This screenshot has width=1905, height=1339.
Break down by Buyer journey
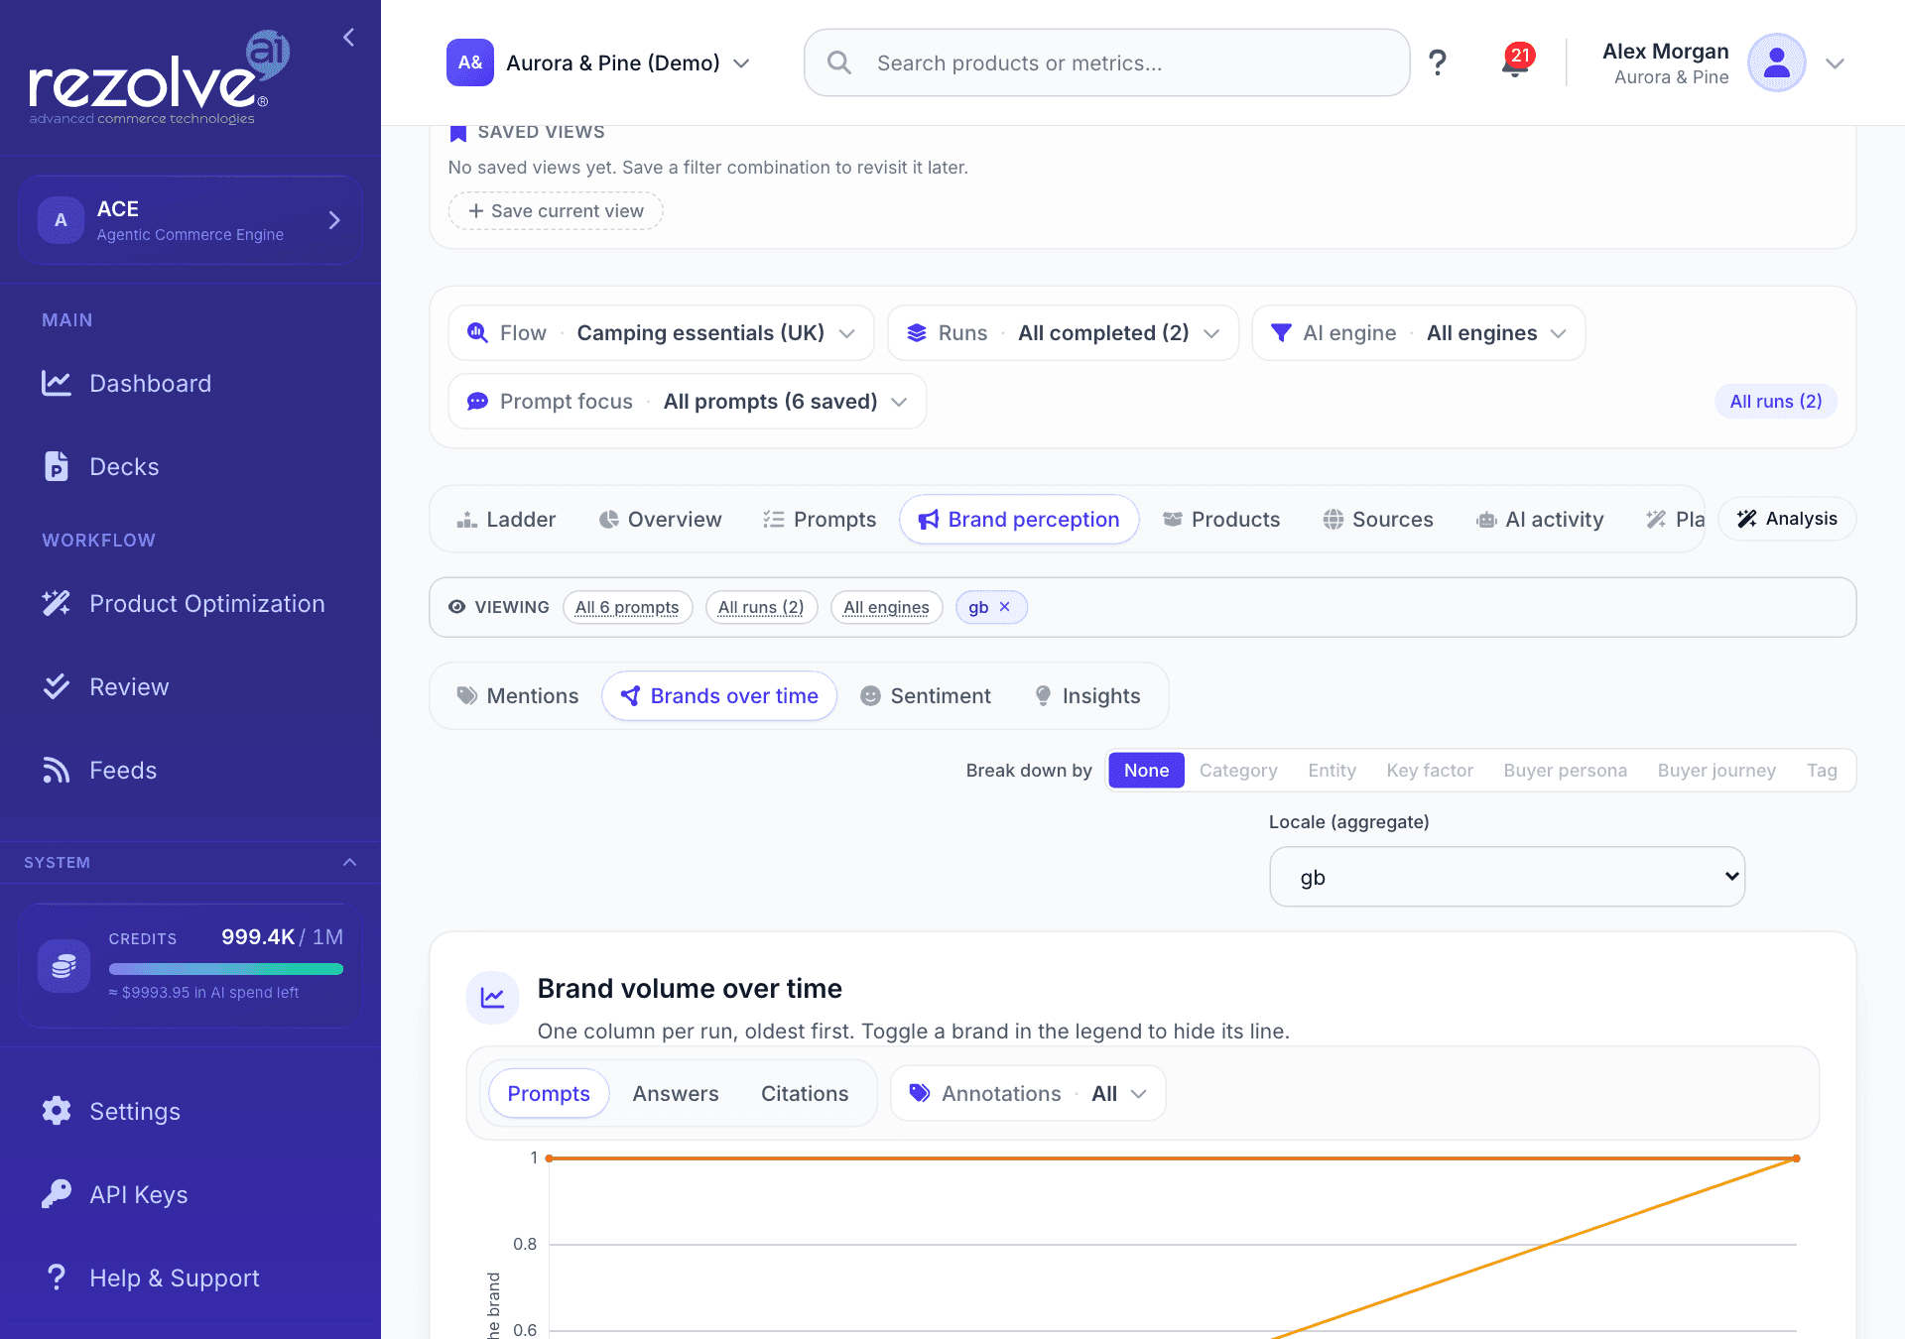tap(1716, 771)
